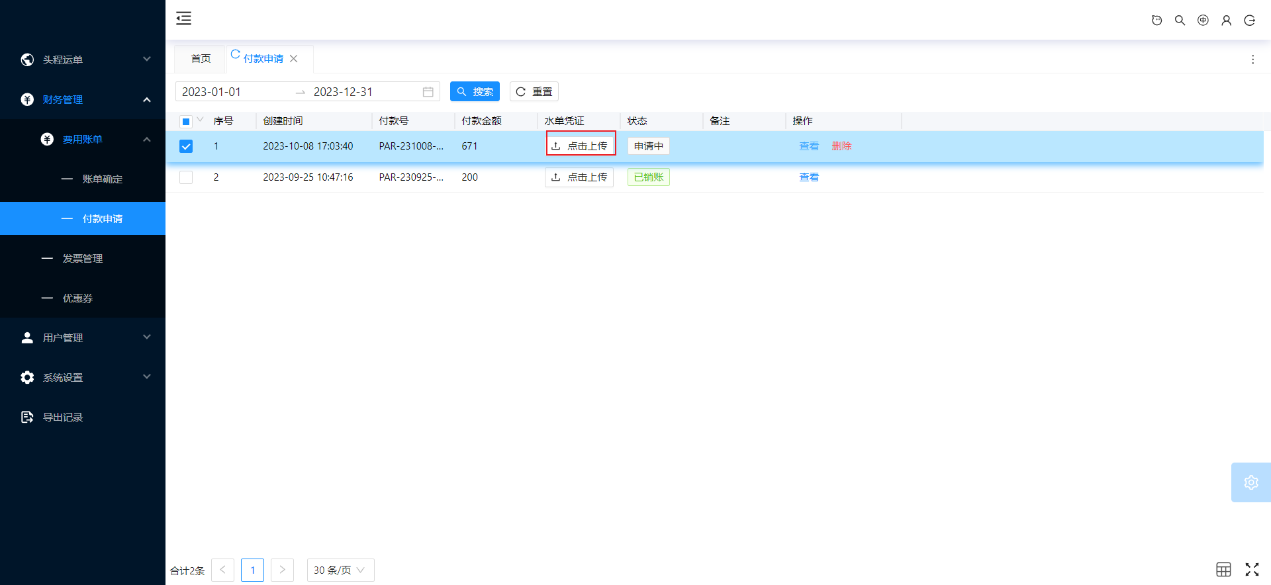
Task: Open the 30 条/页 page size dropdown
Action: 340,570
